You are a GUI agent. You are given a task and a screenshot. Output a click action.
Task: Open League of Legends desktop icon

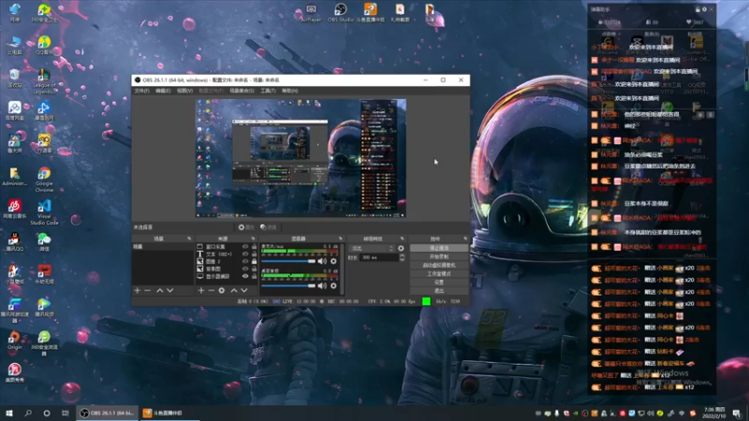pos(44,80)
